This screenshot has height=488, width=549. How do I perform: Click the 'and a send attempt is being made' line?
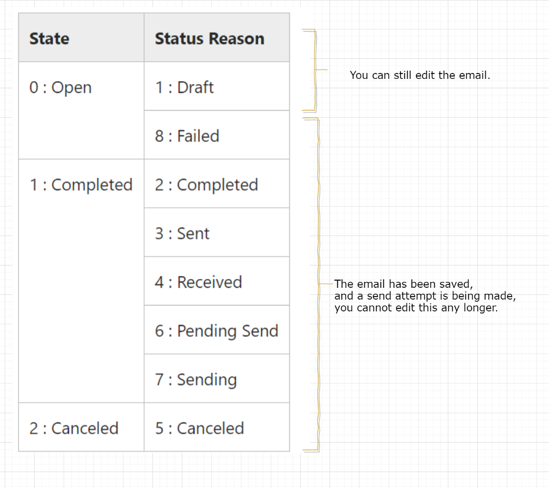click(425, 296)
